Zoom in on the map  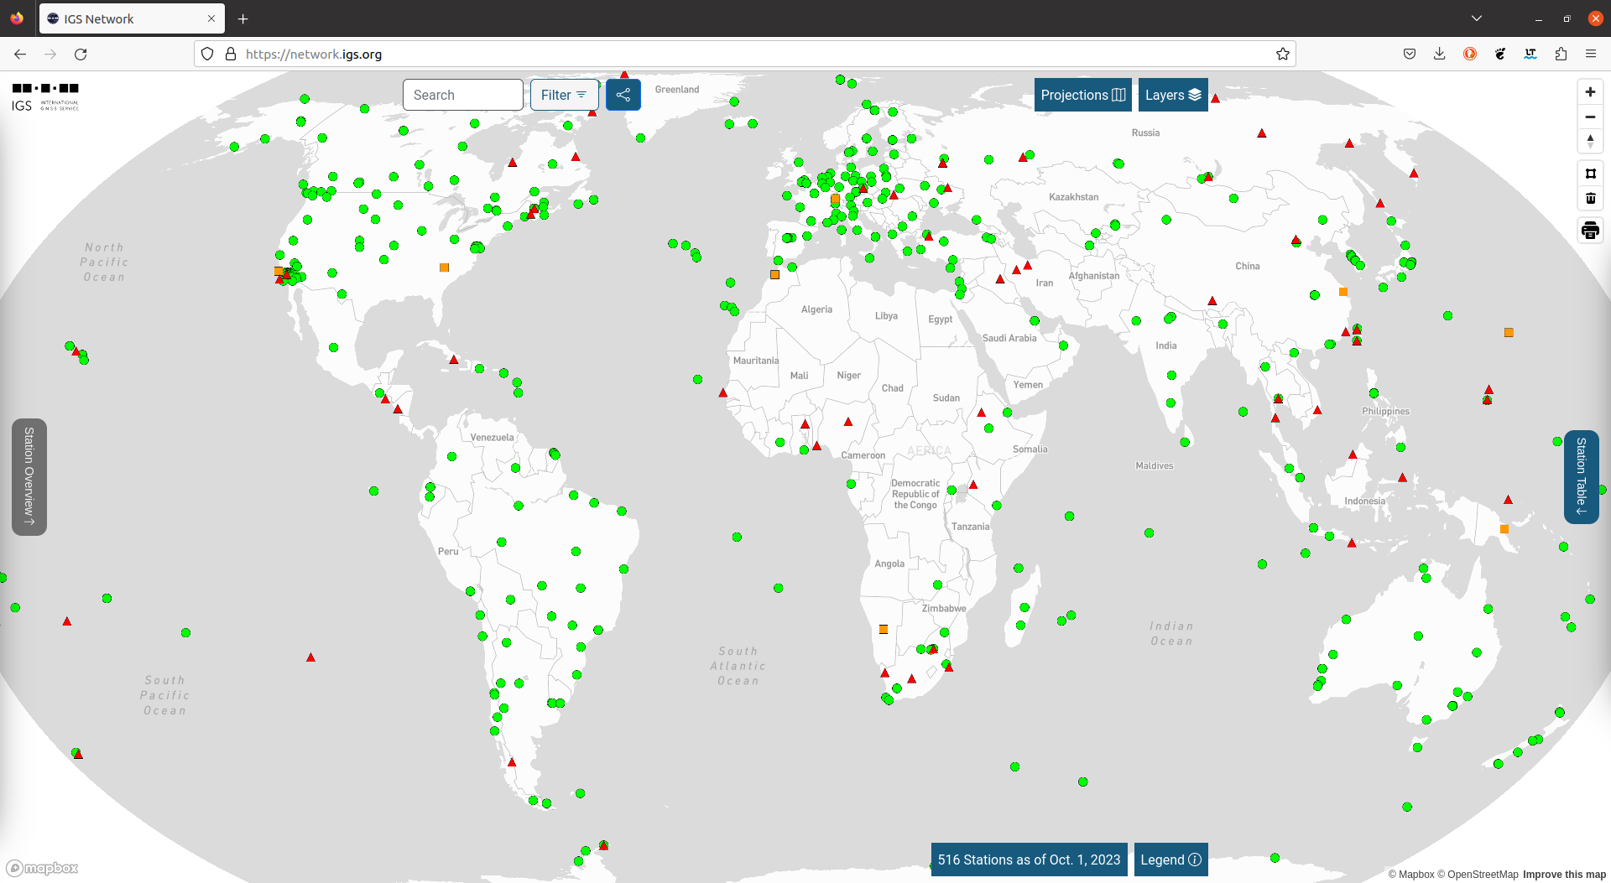click(1590, 92)
